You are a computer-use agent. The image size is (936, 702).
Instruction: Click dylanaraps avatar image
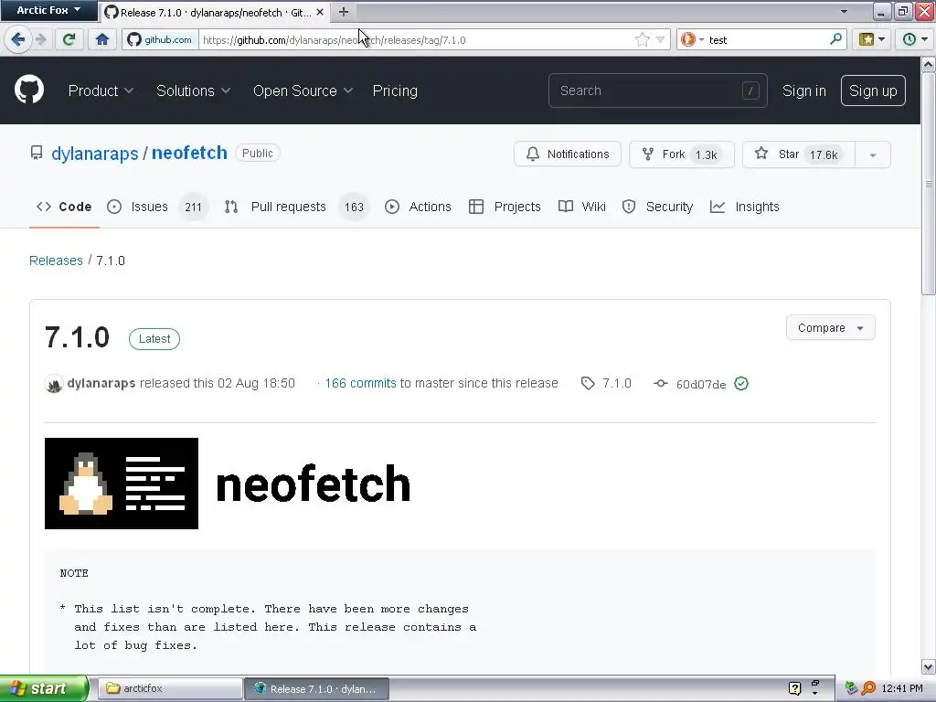tap(54, 383)
